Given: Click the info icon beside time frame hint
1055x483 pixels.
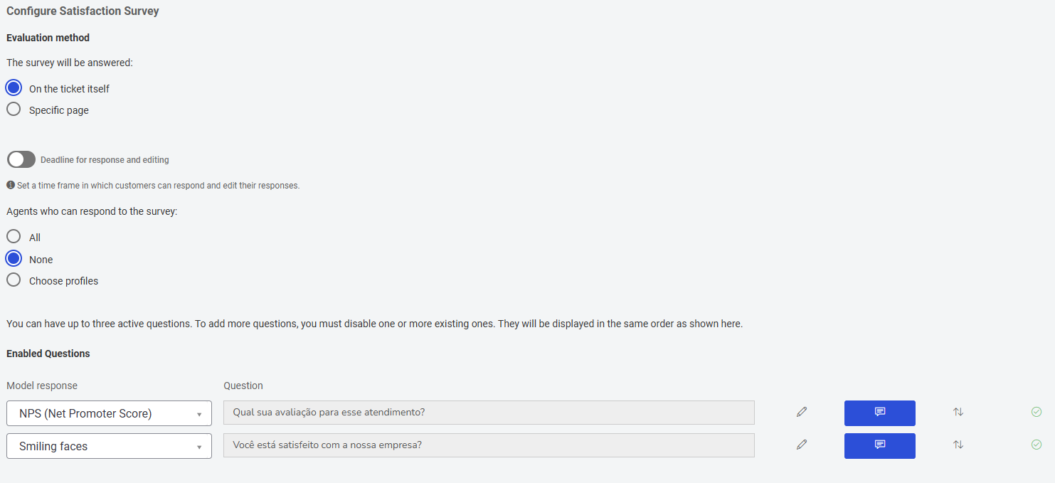Looking at the screenshot, I should tap(11, 185).
